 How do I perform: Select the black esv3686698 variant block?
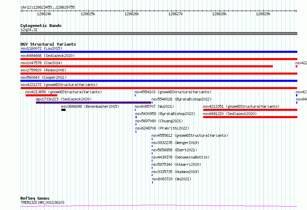click(63, 110)
